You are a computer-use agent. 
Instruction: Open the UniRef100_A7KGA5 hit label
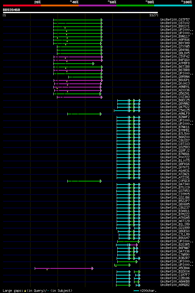tap(175, 218)
